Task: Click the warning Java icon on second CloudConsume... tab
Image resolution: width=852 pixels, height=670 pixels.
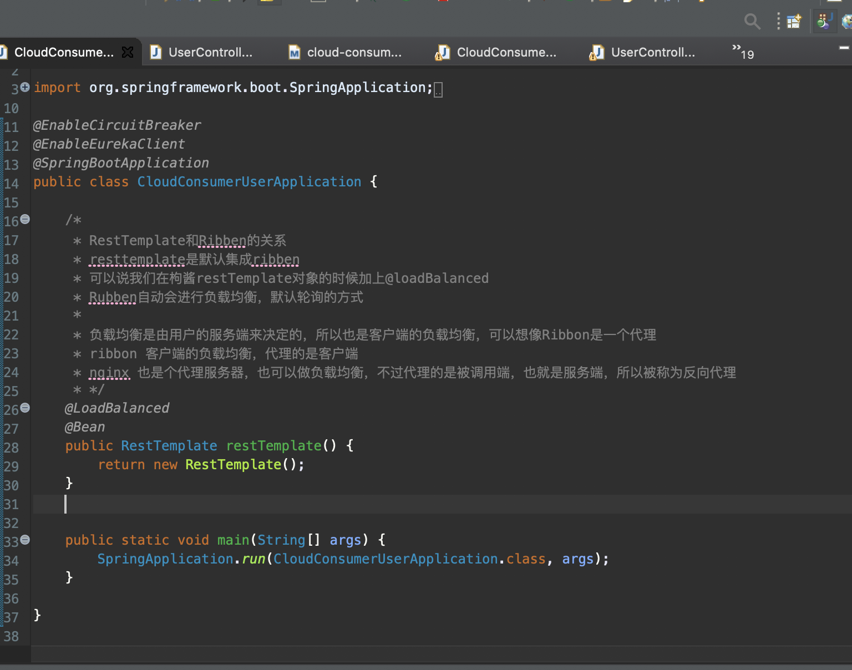Action: [x=443, y=53]
